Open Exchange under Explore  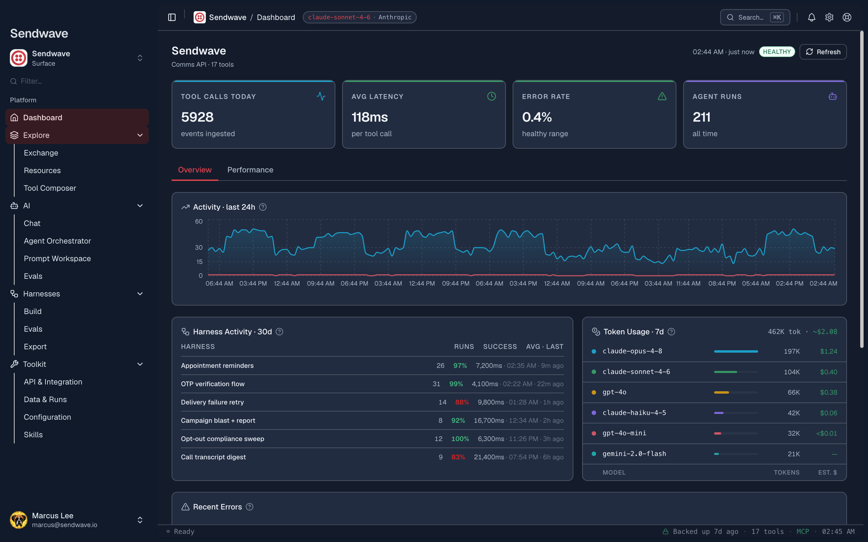coord(41,153)
